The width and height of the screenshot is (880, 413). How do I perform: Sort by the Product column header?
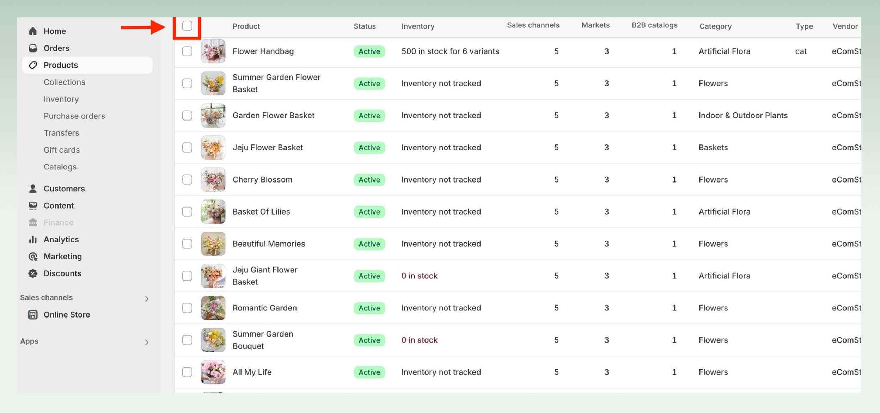click(x=246, y=26)
